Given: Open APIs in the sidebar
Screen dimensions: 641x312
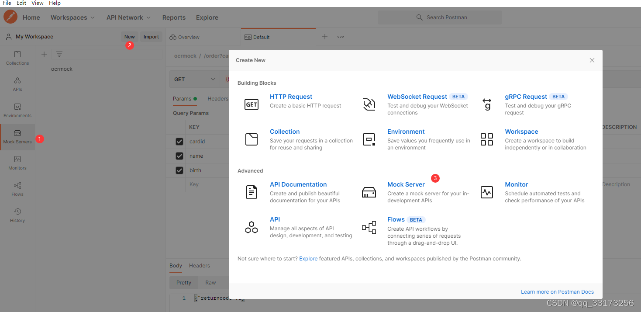Looking at the screenshot, I should point(17,84).
